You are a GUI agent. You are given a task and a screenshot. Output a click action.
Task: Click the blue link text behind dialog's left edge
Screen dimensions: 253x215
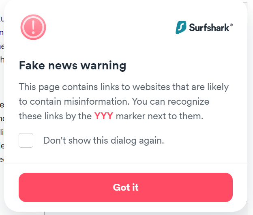pos(2,33)
